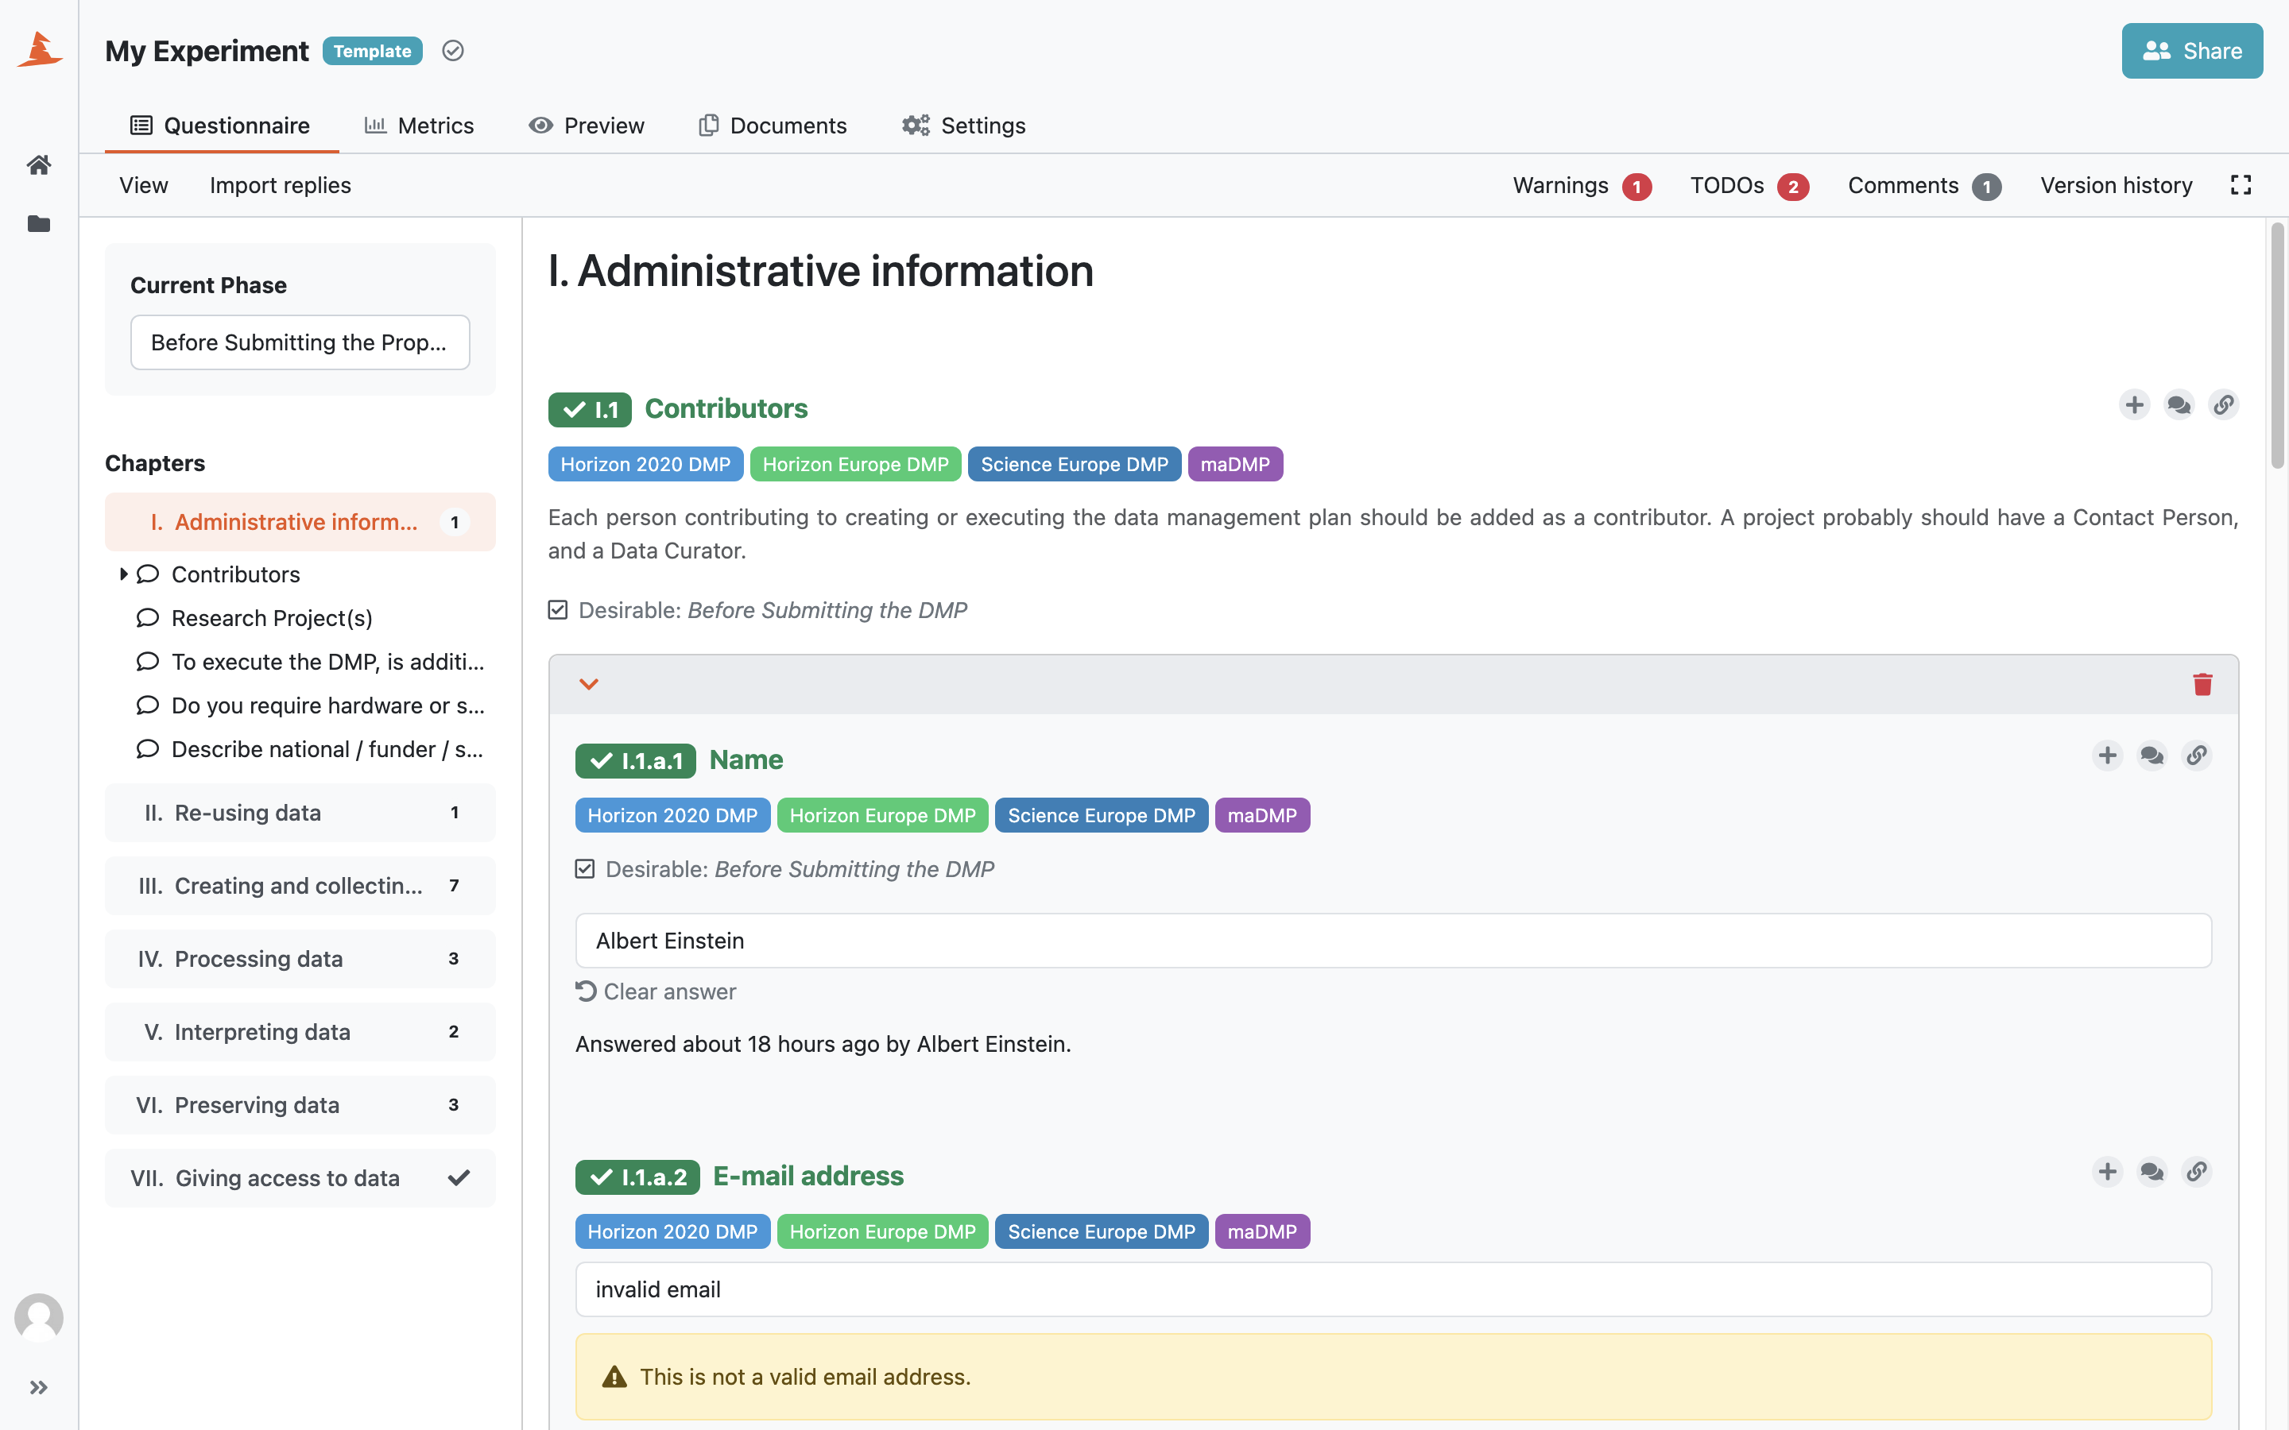Click maDMP tag under Contributors
Viewport: 2289px width, 1430px height.
tap(1235, 465)
